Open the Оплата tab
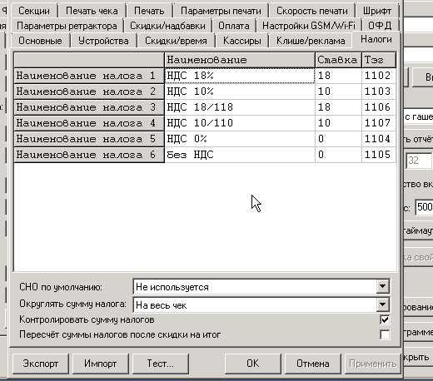The width and height of the screenshot is (433, 381). [x=234, y=26]
